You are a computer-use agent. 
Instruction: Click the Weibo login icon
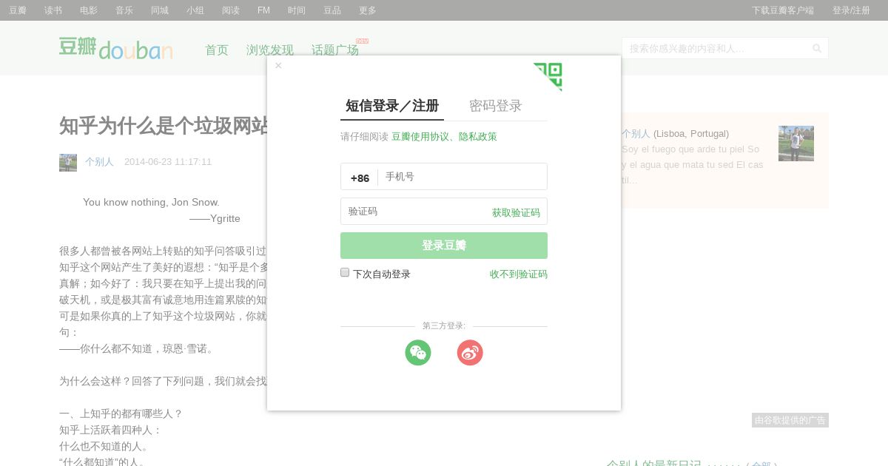[x=470, y=352]
